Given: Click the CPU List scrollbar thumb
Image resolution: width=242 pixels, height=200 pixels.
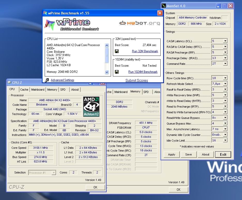Looking at the screenshot, I should click(x=107, y=55).
